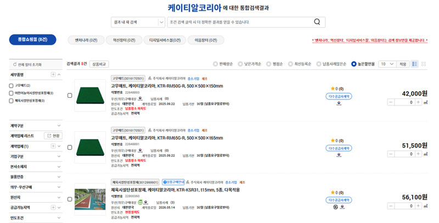This screenshot has height=223, width=439.
Task: Sort by 납품사례많은순 radio
Action: coord(319,64)
